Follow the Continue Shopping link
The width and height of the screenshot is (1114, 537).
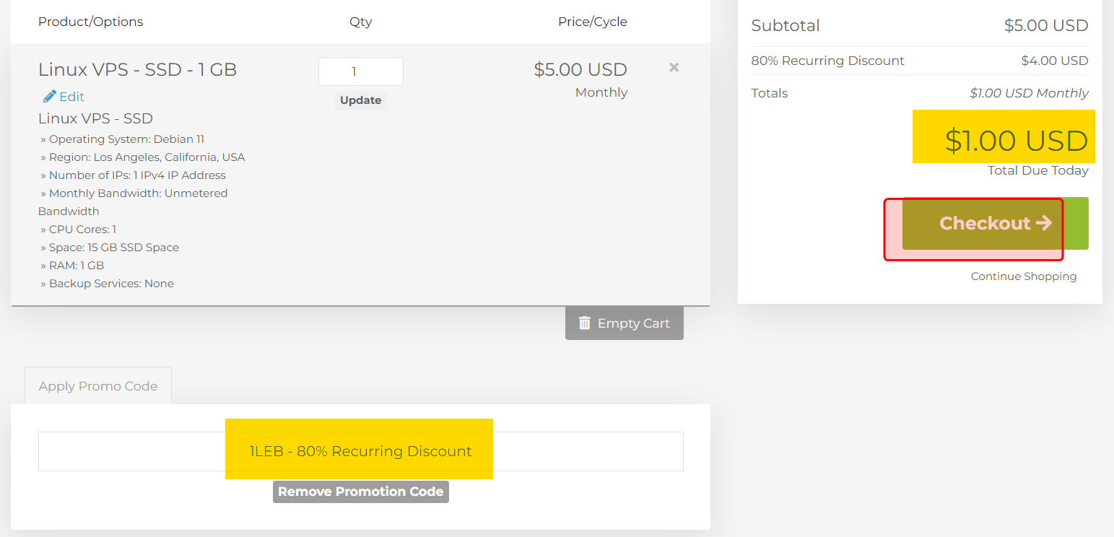tap(1023, 276)
